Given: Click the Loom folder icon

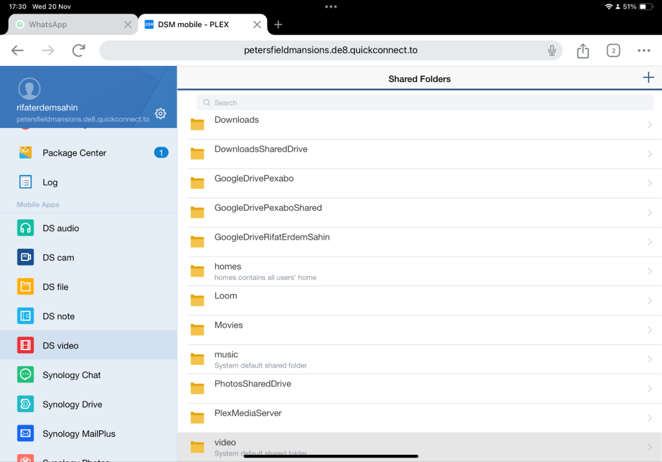Looking at the screenshot, I should click(x=197, y=300).
